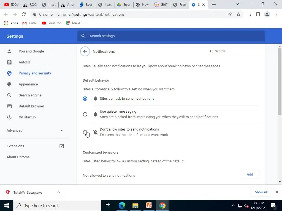Open the tab search dropdown arrow
Image resolution: width=282 pixels, height=211 pixels.
click(x=238, y=4)
